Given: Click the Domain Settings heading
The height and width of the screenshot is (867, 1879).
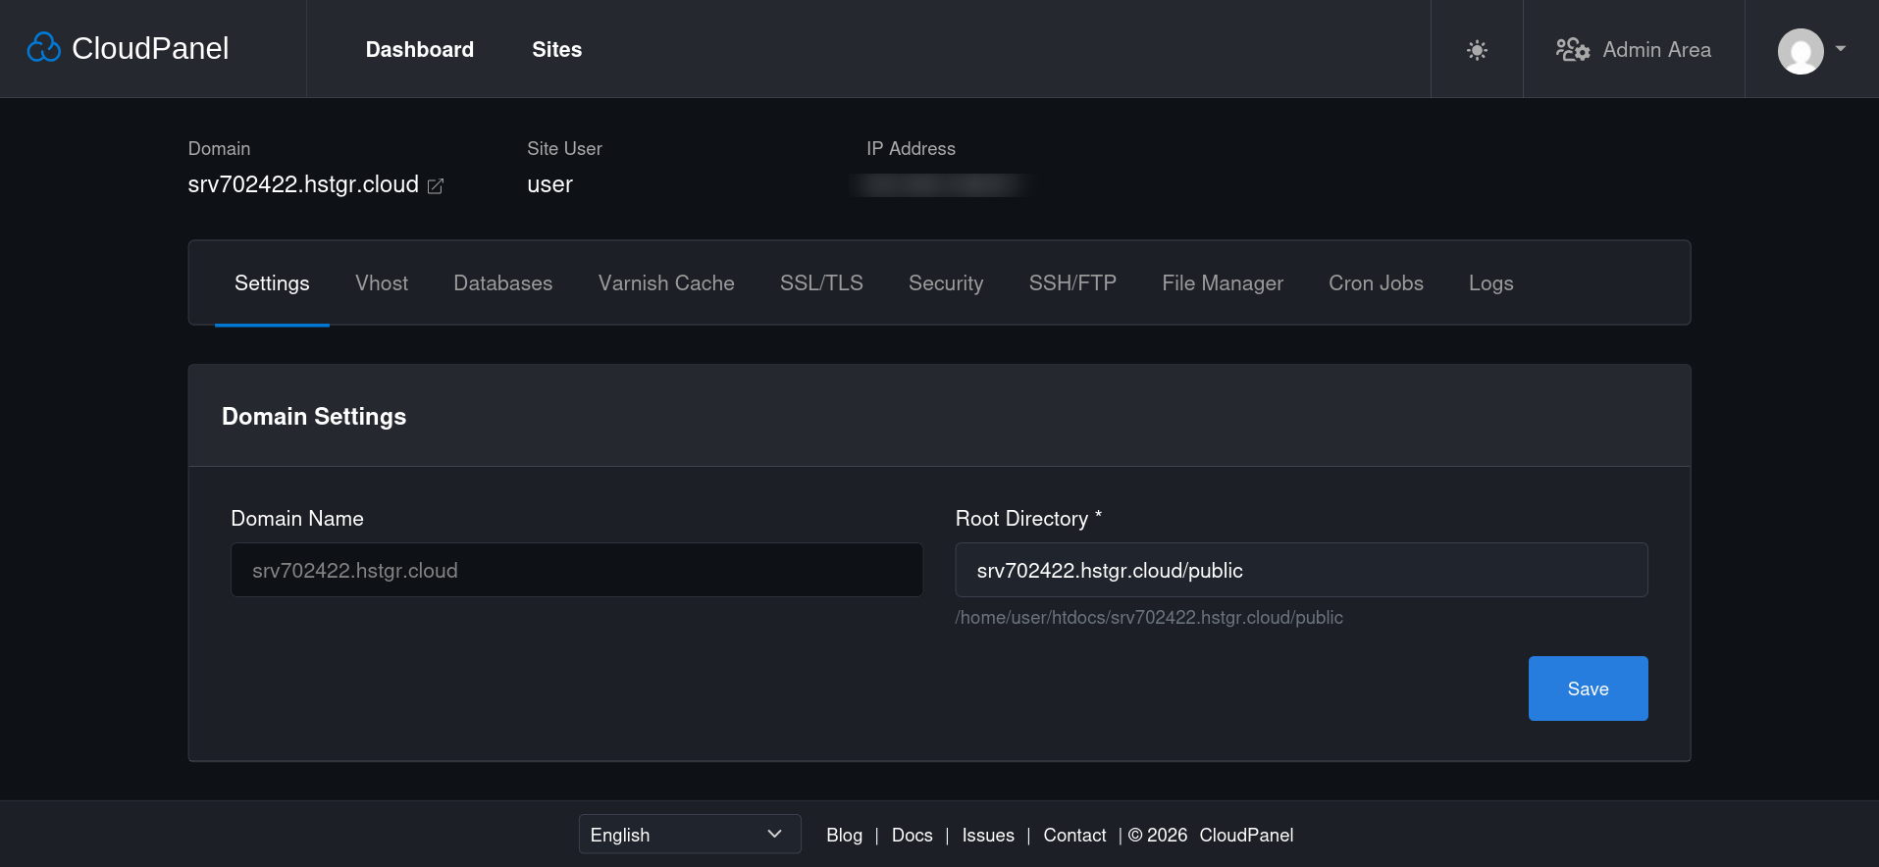Looking at the screenshot, I should coord(314,417).
